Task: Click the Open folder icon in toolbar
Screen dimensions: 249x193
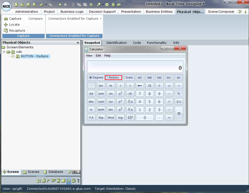Action: pos(22,4)
